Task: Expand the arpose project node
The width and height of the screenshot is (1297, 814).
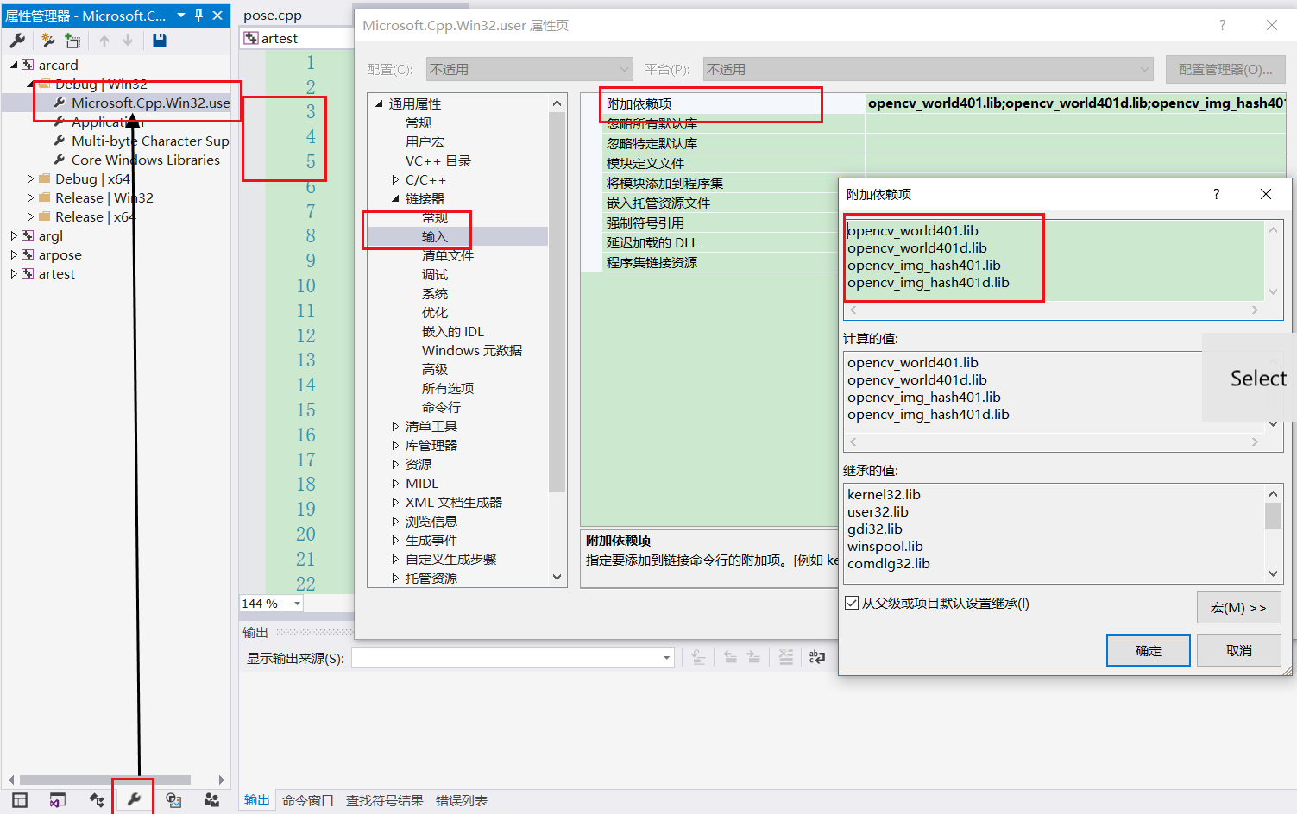Action: [x=14, y=254]
